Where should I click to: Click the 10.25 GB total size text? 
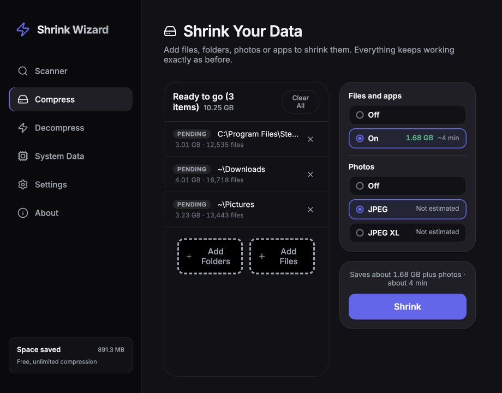tap(219, 108)
